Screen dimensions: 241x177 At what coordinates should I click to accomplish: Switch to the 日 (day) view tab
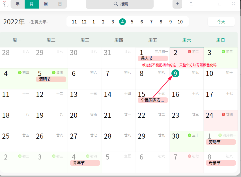pos(60,4)
